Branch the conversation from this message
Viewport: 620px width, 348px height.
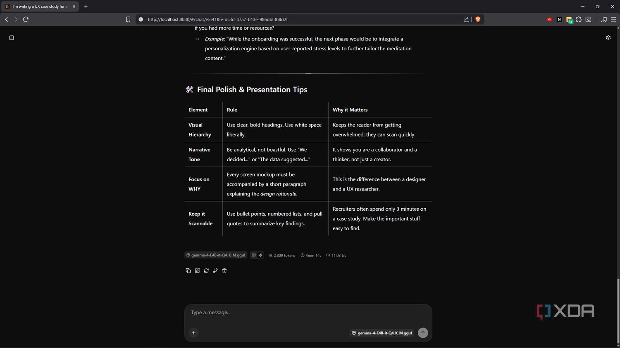(215, 271)
